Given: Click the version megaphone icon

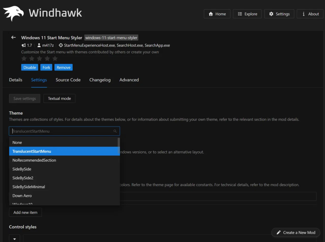Looking at the screenshot, I should (x=23, y=45).
